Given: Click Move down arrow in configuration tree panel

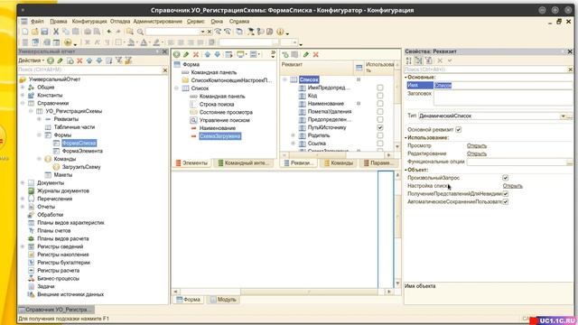Looking at the screenshot, I should click(99, 60).
